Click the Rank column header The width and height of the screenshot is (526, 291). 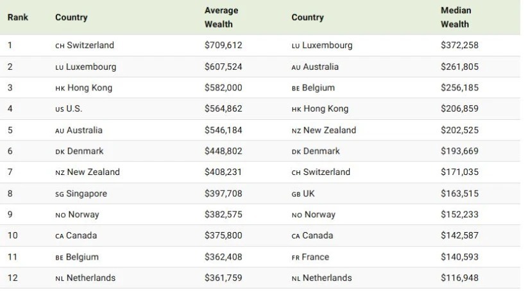tap(18, 17)
